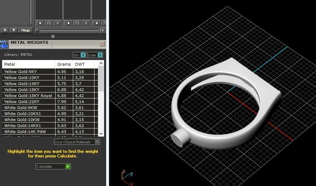Click the delete X icon in the middle preset slot
The image size is (316, 186).
tap(86, 23)
